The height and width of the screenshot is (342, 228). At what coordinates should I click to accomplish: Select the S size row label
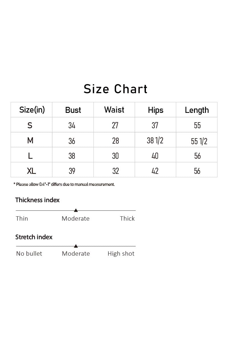tap(30, 125)
